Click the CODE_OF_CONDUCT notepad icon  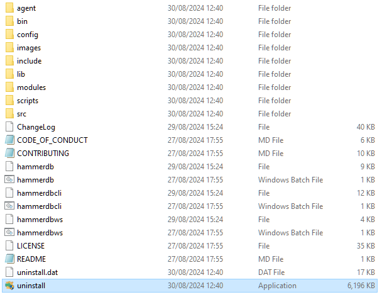[9, 140]
